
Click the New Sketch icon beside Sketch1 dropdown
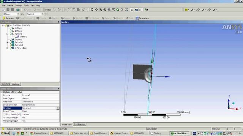pyautogui.click(x=46, y=14)
